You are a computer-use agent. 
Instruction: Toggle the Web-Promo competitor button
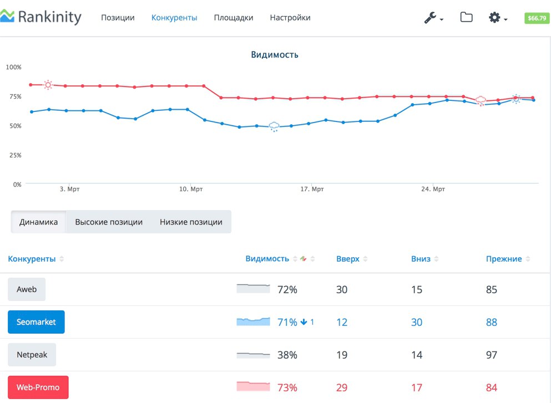pyautogui.click(x=38, y=387)
